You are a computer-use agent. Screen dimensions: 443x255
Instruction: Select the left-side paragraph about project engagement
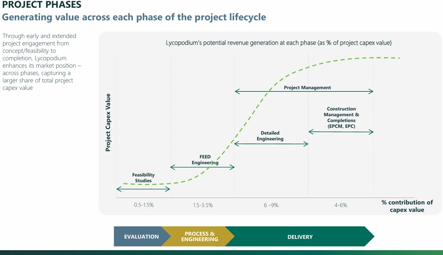(42, 62)
